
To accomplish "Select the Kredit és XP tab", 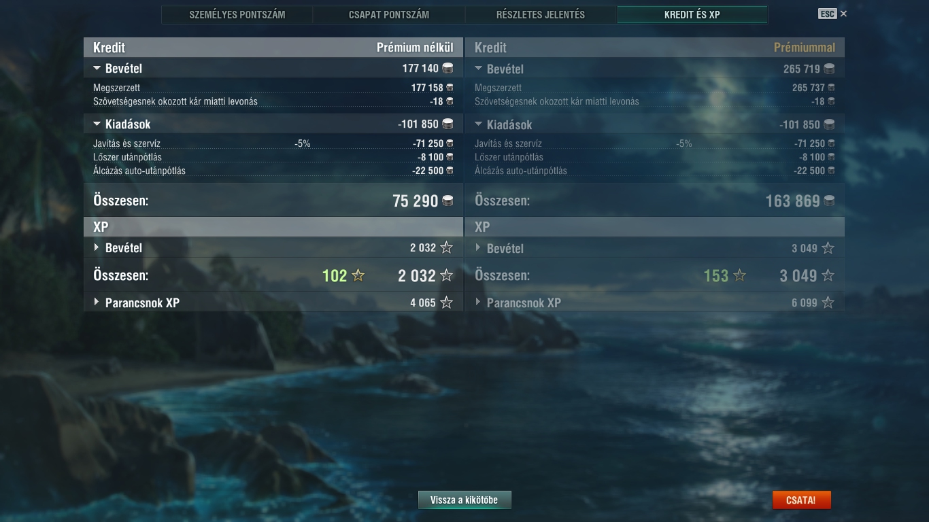I will tap(692, 14).
